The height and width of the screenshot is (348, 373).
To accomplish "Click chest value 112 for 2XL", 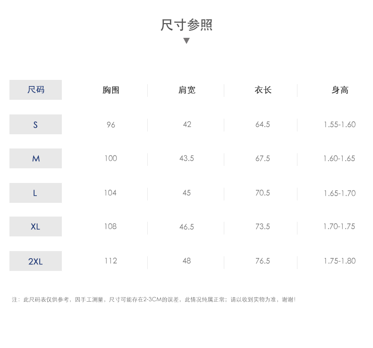I will [111, 261].
